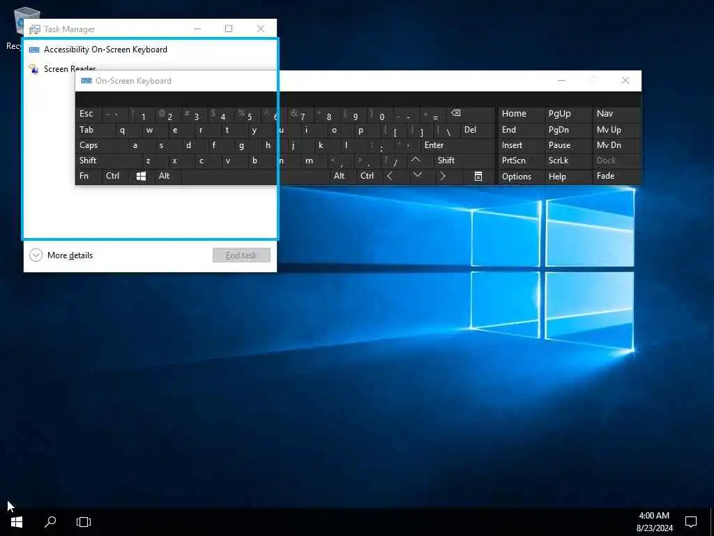
Task: Toggle the right Alt key on keyboard
Action: (x=343, y=176)
